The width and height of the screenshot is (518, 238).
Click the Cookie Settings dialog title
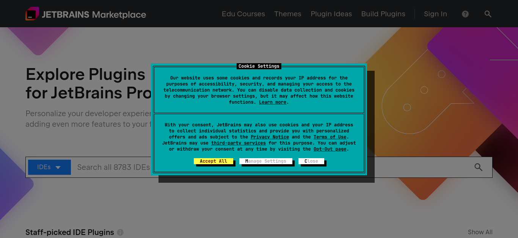(x=259, y=66)
